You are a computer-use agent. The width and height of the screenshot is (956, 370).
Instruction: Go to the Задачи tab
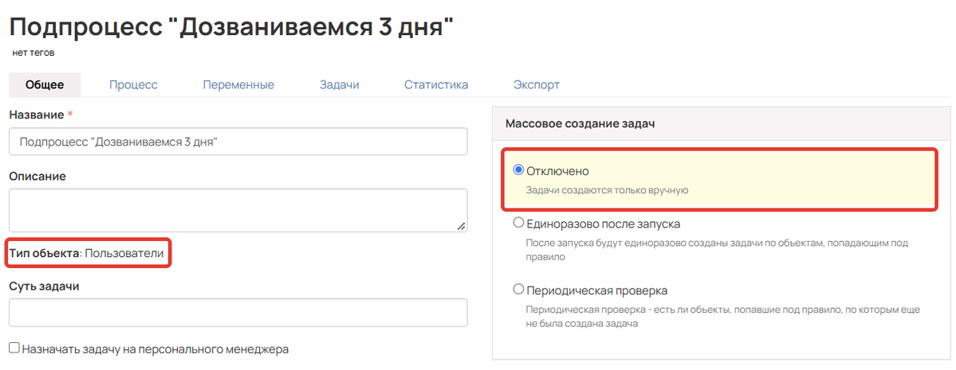(x=339, y=84)
